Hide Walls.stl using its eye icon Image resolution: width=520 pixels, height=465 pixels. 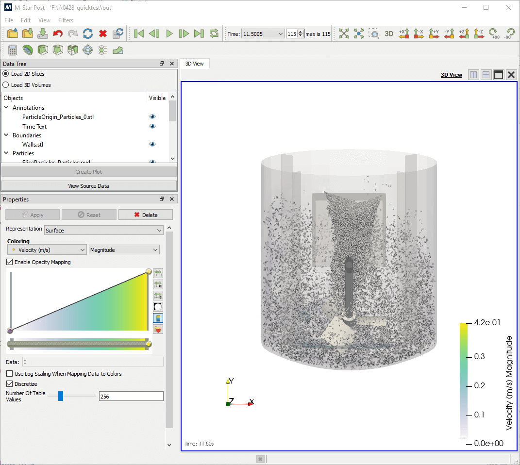[152, 144]
